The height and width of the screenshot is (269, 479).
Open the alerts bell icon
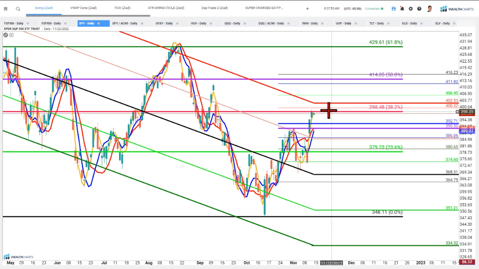(402, 9)
